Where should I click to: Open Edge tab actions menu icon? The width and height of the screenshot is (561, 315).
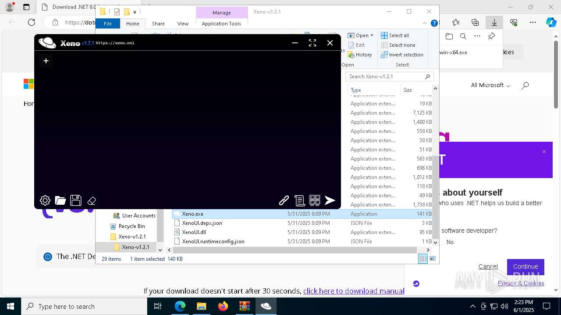click(x=26, y=7)
